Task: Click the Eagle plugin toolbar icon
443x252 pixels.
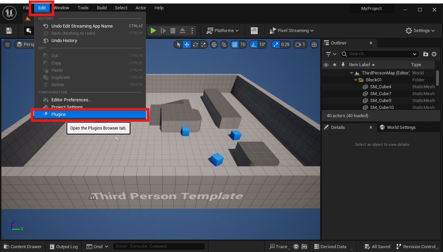Action: tap(254, 31)
